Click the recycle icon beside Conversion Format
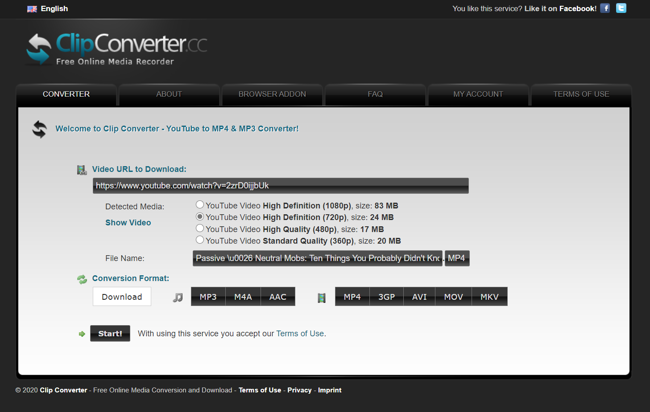Viewport: 650px width, 412px height. [x=82, y=279]
